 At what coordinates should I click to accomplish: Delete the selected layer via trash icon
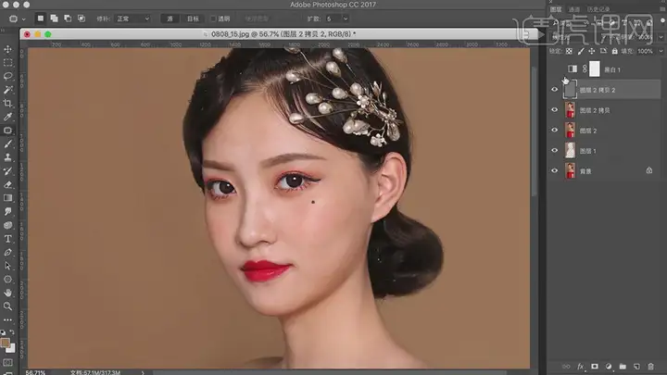tap(651, 367)
